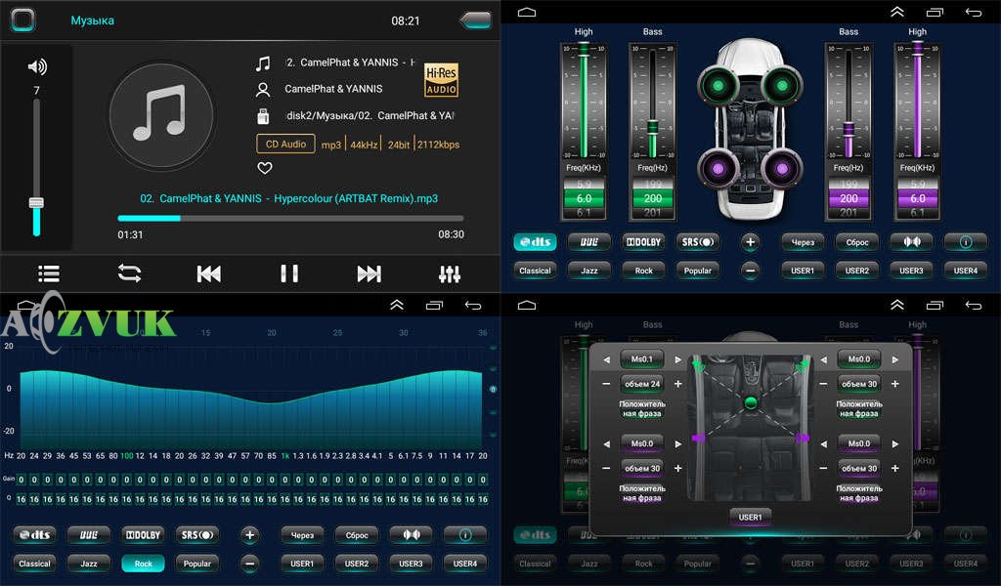This screenshot has width=1001, height=586.
Task: Choose the Popular preset in car speaker screen
Action: 698,271
